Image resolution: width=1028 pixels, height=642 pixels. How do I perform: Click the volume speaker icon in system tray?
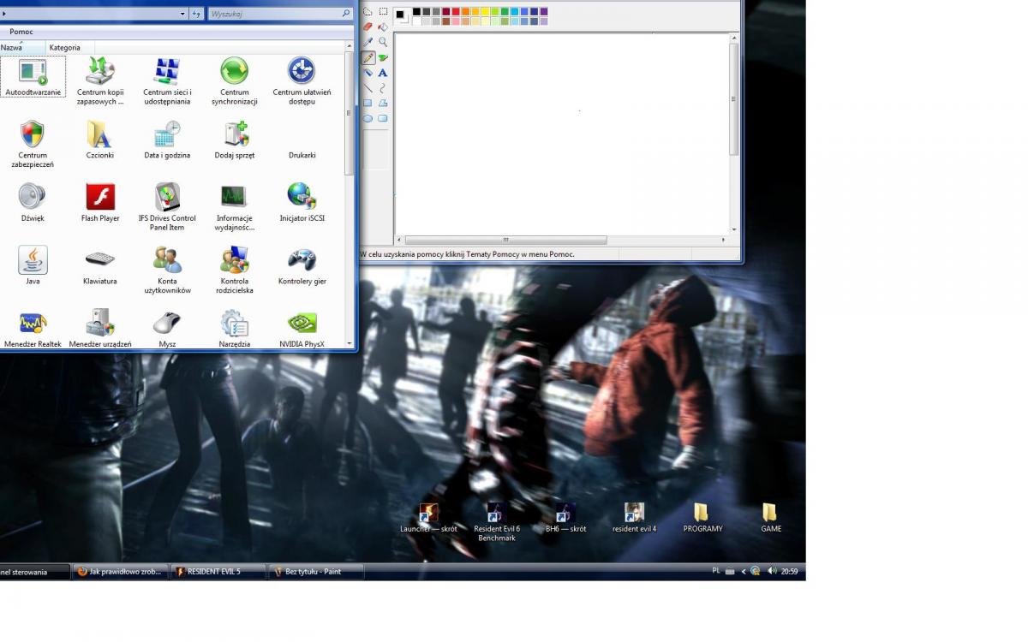tap(772, 571)
